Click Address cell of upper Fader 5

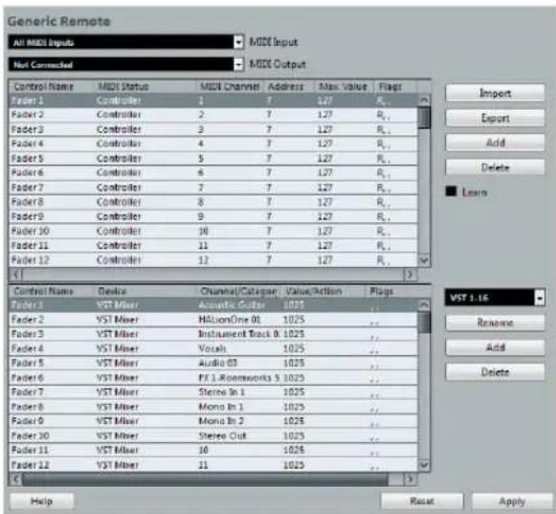click(x=289, y=158)
